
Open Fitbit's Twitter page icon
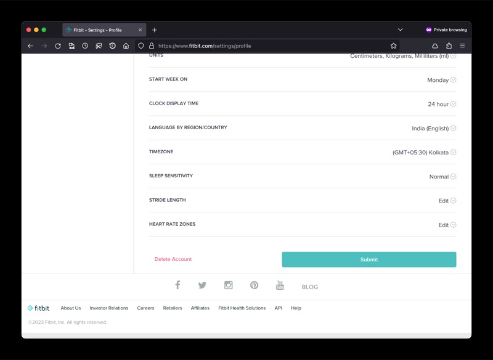[202, 285]
